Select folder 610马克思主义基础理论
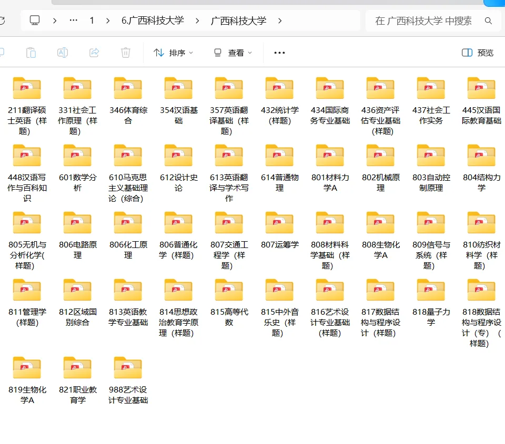This screenshot has height=444, width=505. coord(128,173)
